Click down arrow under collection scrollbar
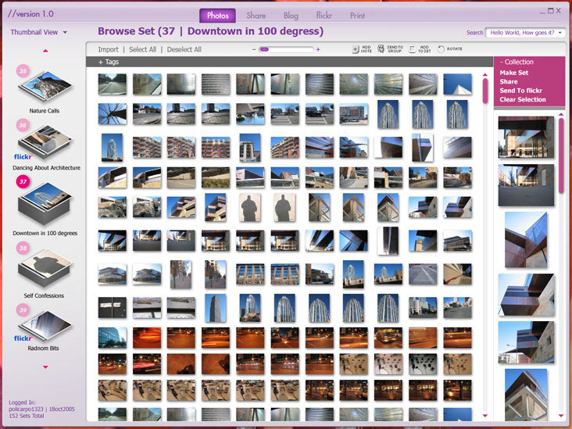This screenshot has height=429, width=572. [x=561, y=416]
